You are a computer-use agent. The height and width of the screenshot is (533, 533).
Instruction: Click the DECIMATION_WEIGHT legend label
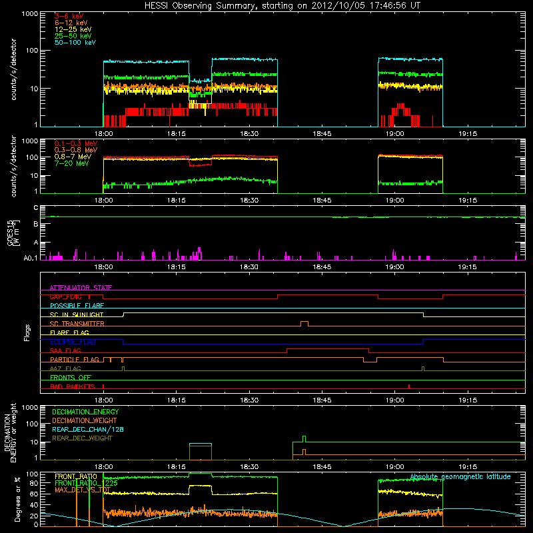(85, 420)
